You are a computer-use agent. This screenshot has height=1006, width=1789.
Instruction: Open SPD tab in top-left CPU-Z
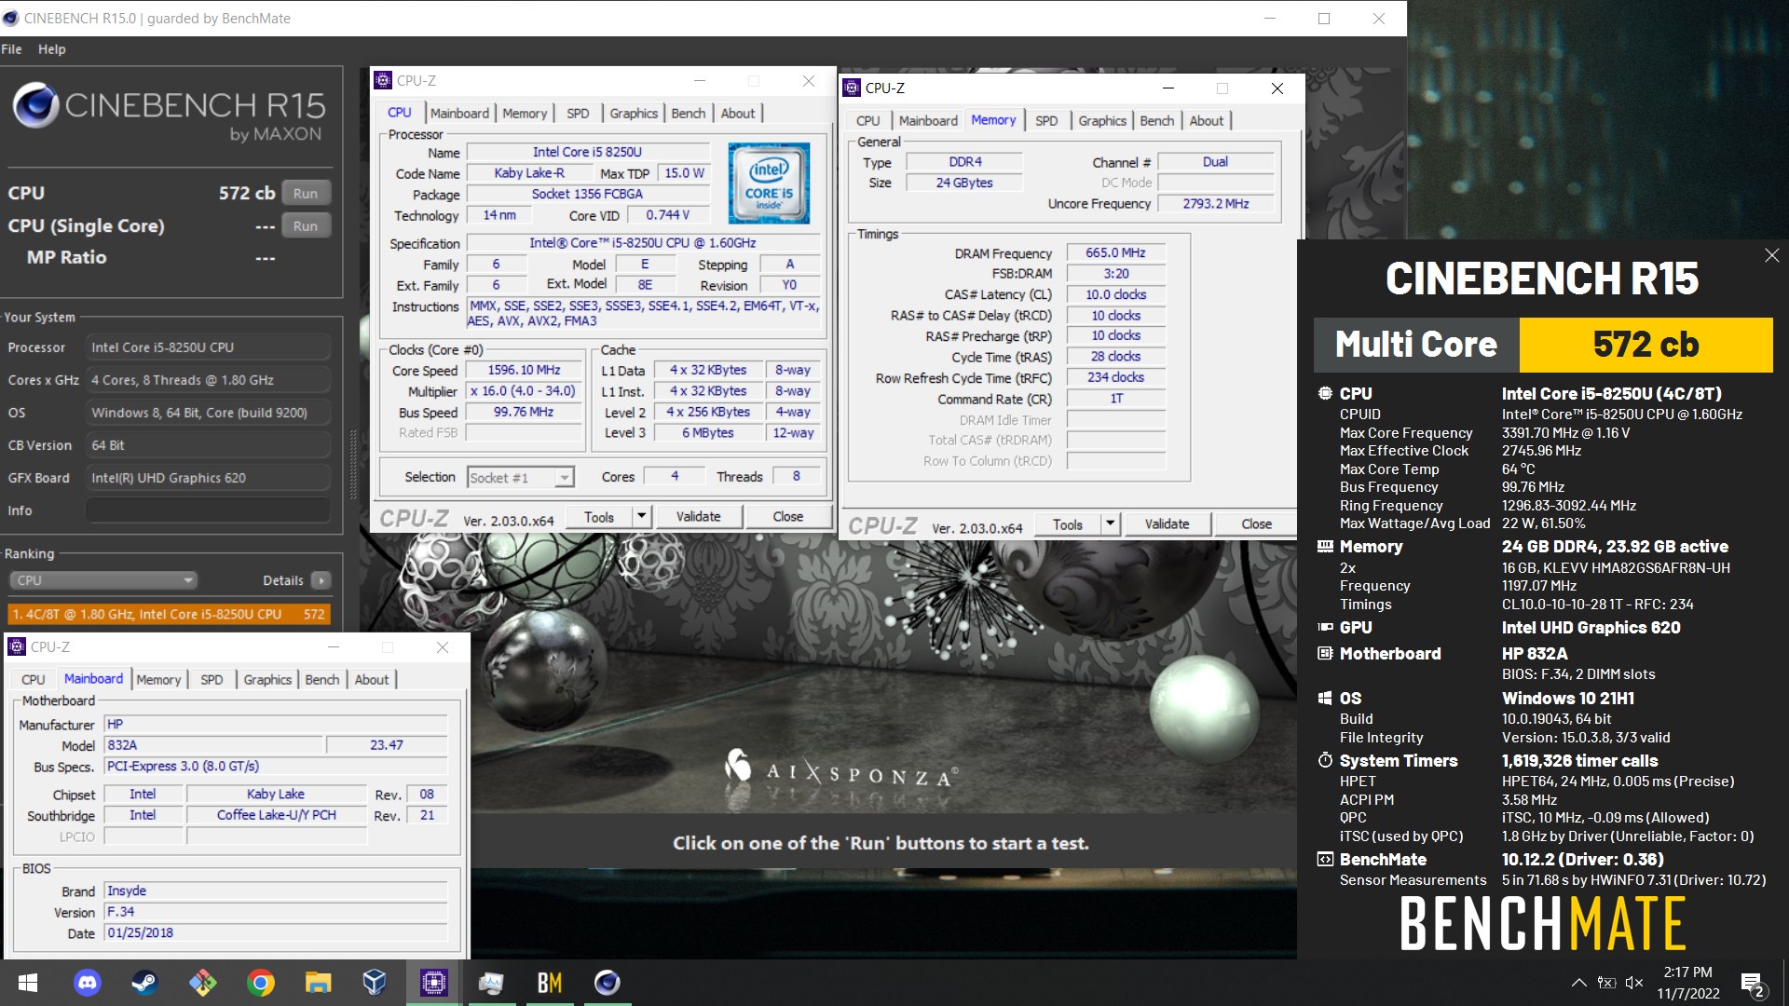click(578, 113)
